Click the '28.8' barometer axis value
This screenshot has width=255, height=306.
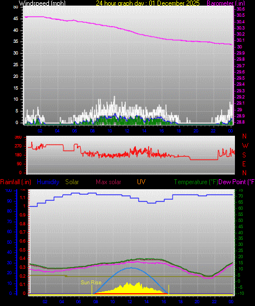241,122
